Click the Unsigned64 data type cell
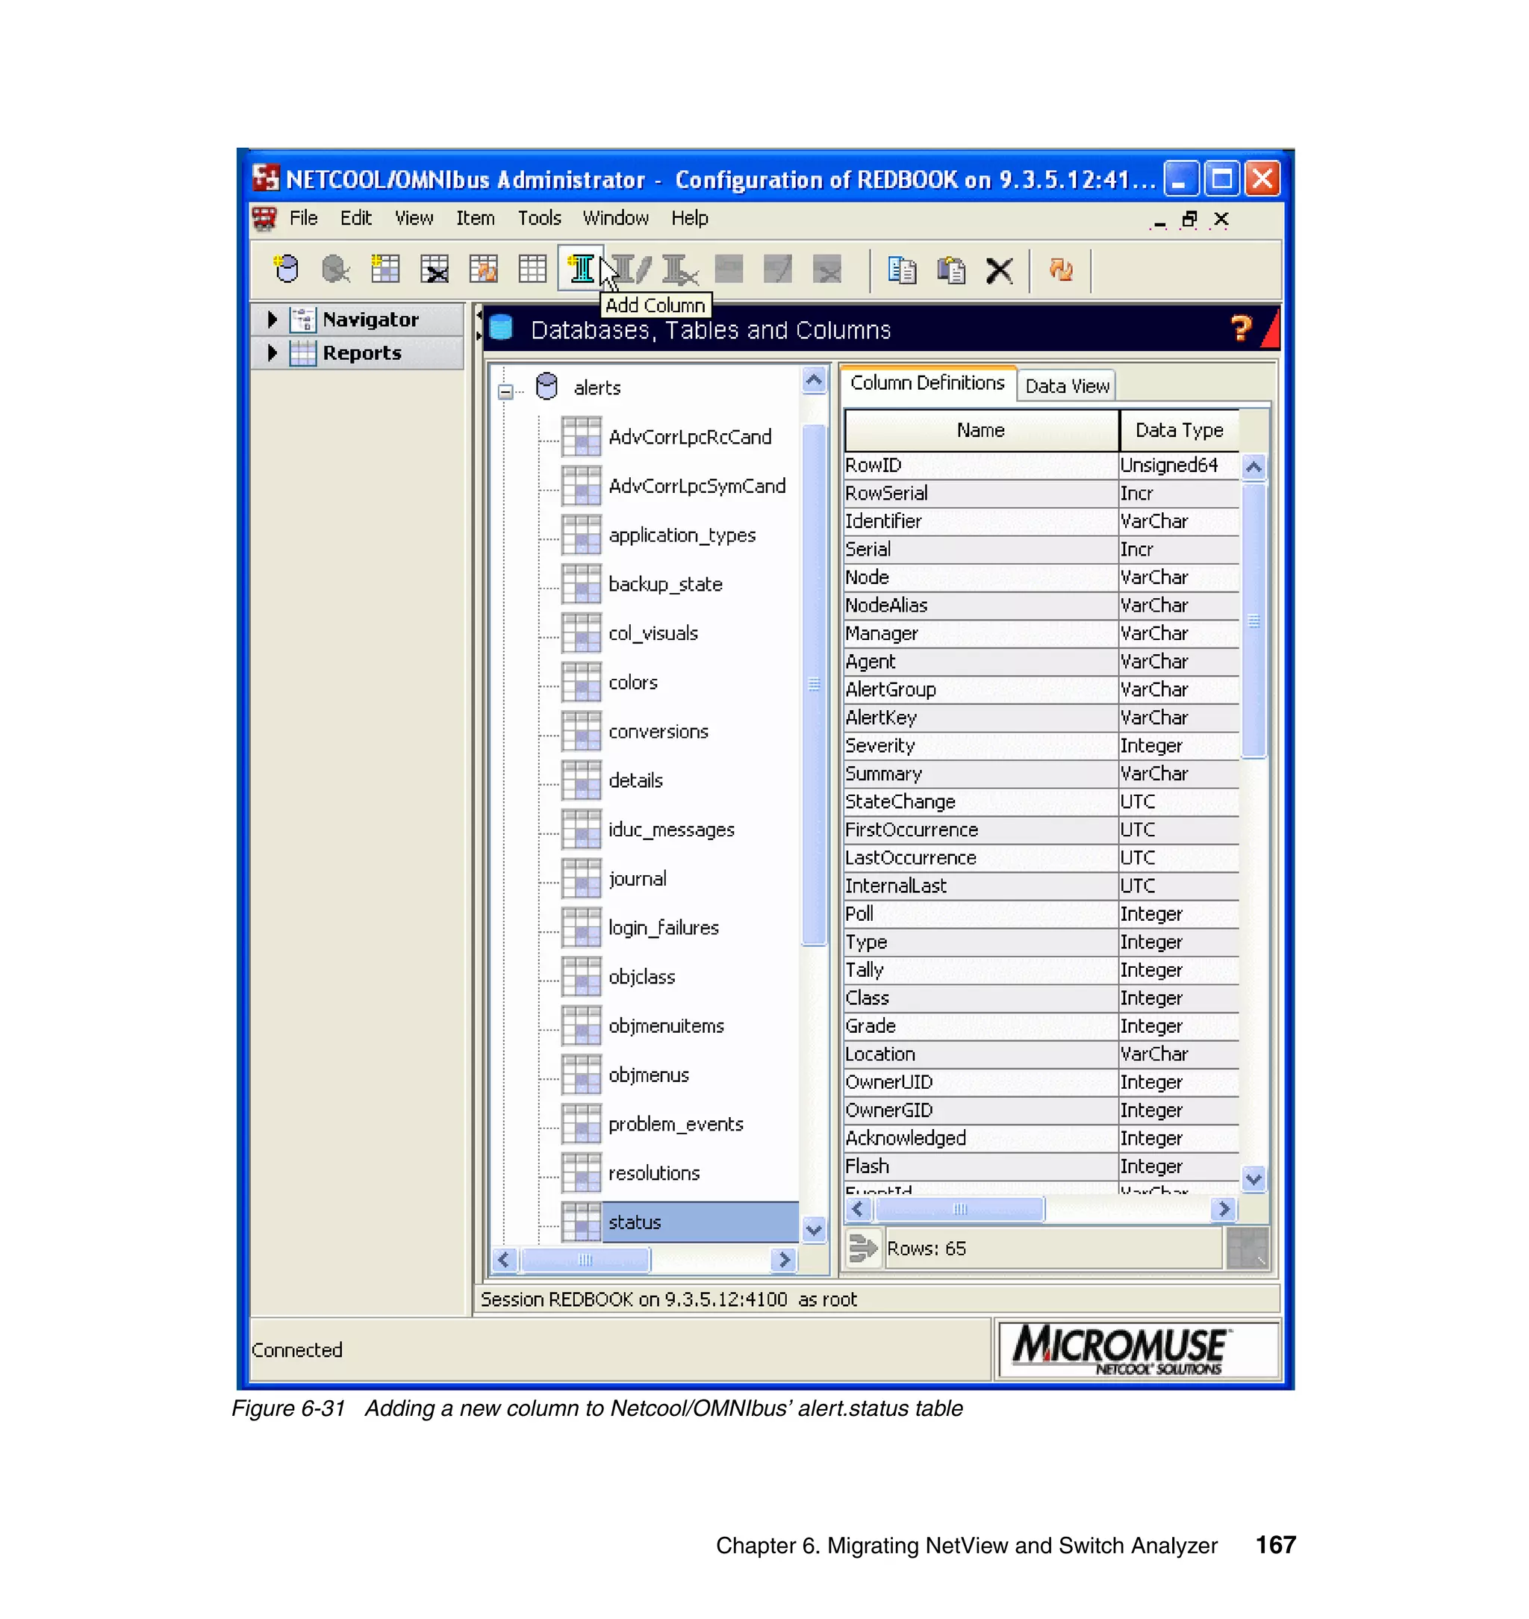 [x=1179, y=464]
